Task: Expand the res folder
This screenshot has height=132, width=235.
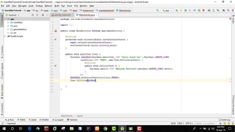Action: click(8, 33)
